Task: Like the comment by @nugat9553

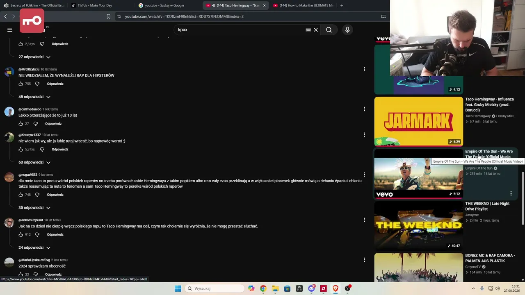Action: [21, 195]
